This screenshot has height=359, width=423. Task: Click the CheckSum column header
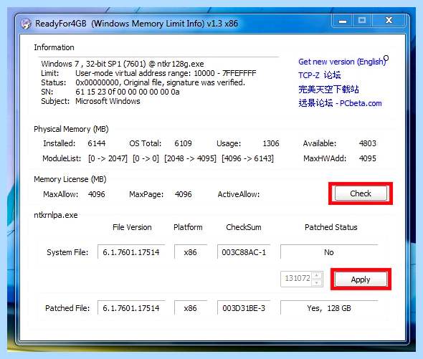pos(244,227)
